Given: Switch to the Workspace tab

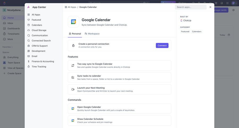Looking at the screenshot, I should 92,34.
